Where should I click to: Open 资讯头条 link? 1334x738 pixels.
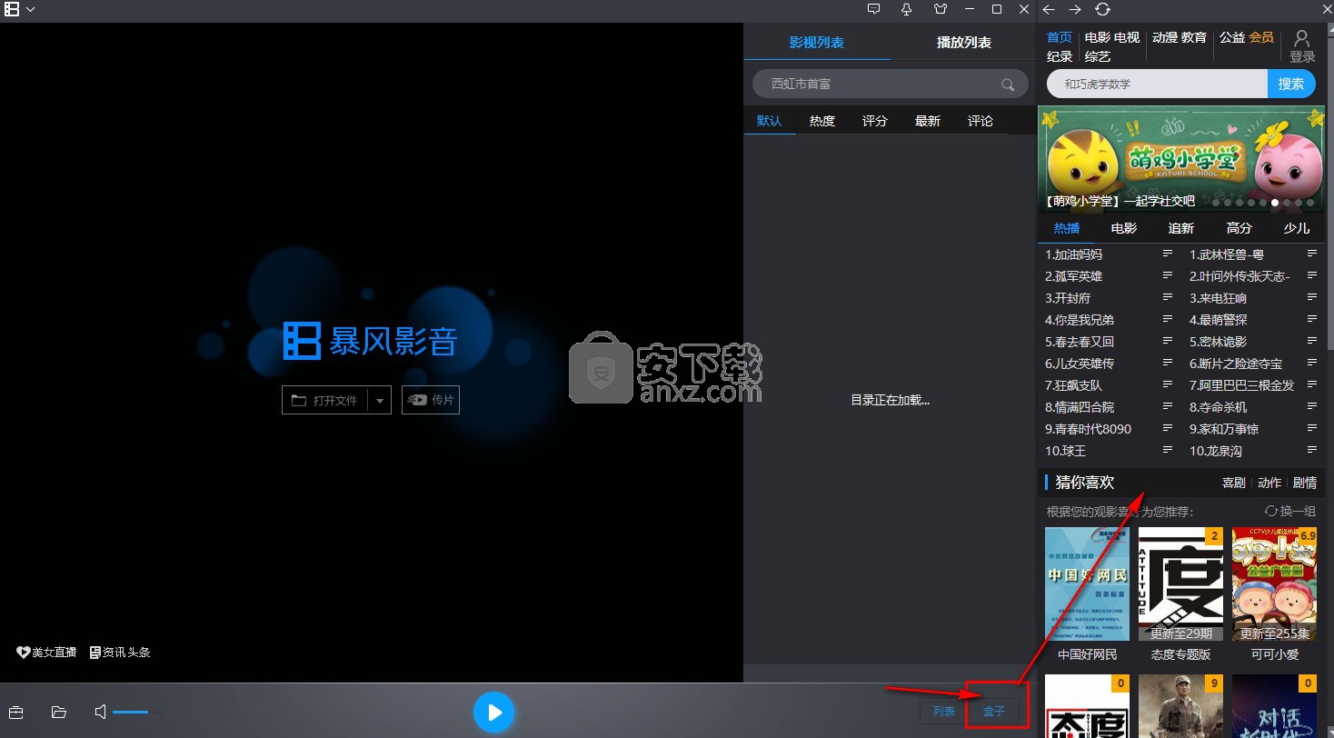click(x=120, y=653)
